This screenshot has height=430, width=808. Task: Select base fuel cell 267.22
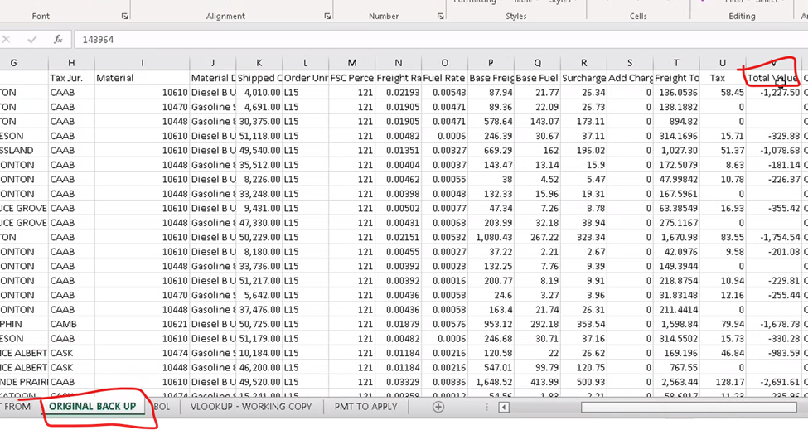pos(538,237)
